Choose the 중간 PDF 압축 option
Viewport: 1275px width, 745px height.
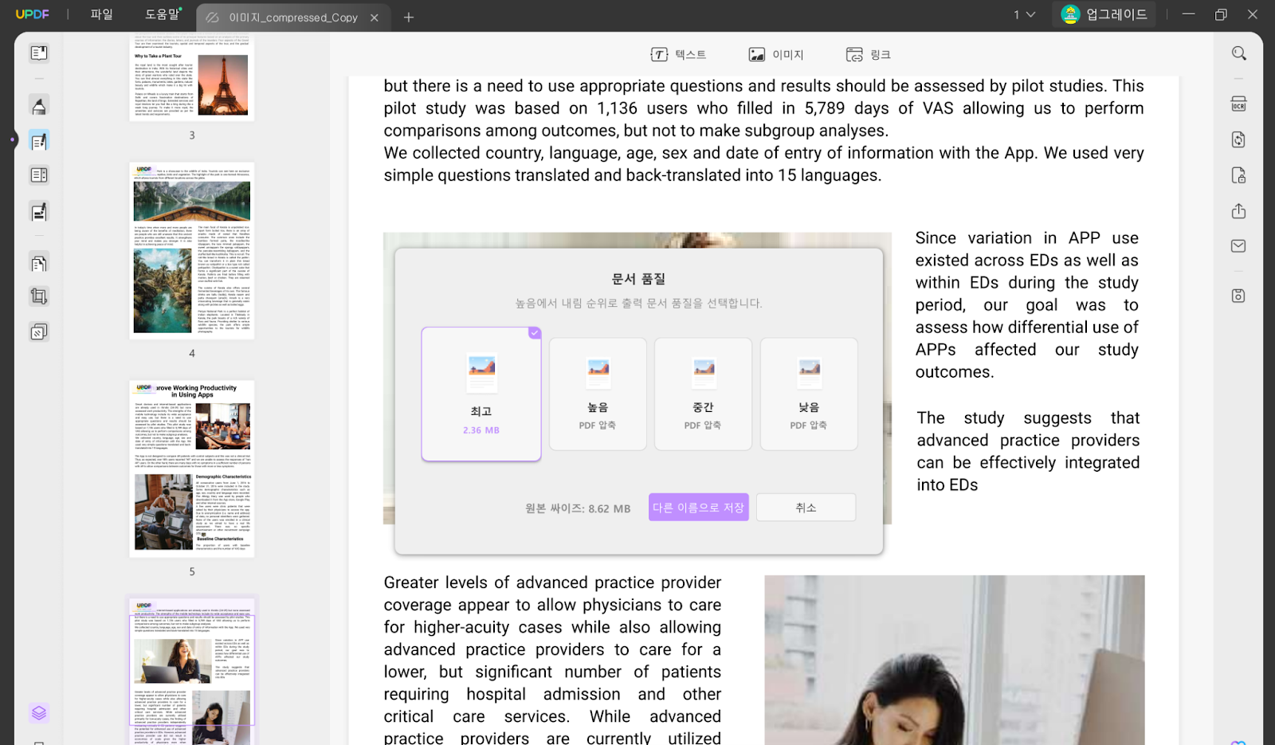coord(703,394)
